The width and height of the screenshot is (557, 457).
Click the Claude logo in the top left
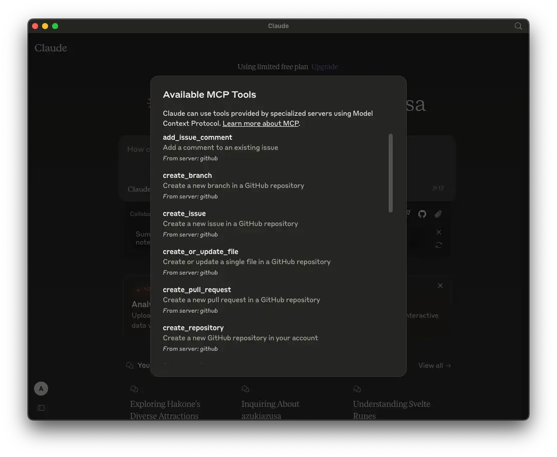point(50,48)
